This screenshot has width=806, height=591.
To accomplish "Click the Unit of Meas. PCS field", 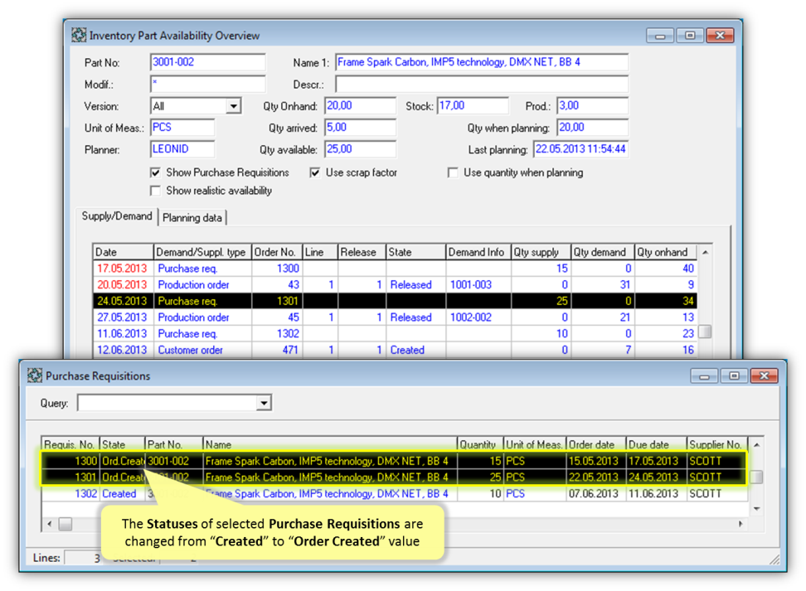I will click(x=182, y=128).
